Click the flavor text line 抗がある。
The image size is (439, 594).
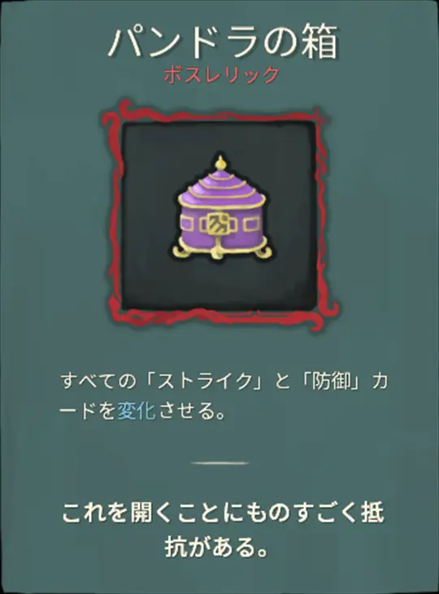pos(216,547)
